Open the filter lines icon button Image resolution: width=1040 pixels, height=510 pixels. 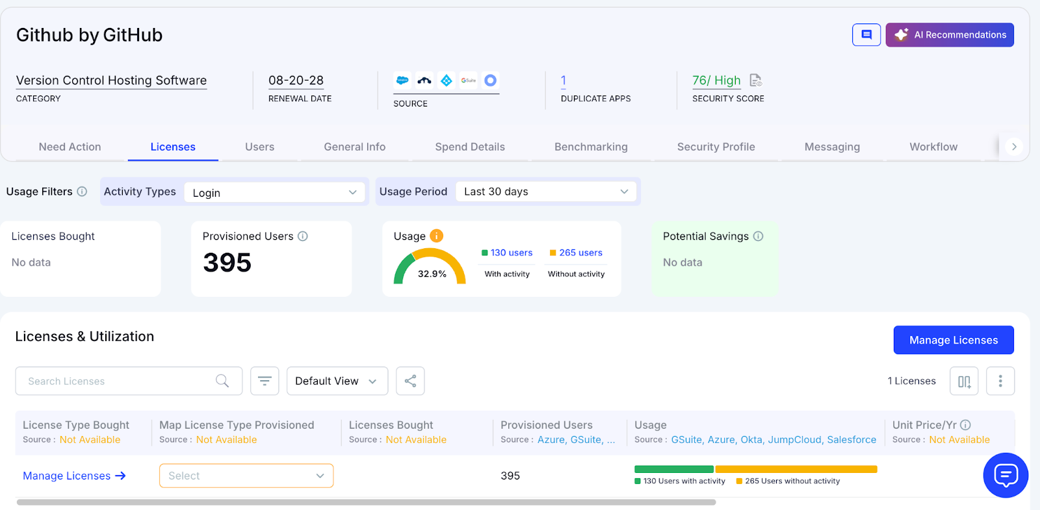[265, 381]
